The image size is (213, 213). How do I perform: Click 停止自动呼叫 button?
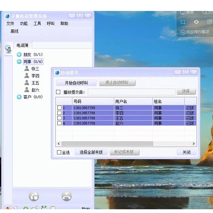coord(117,83)
